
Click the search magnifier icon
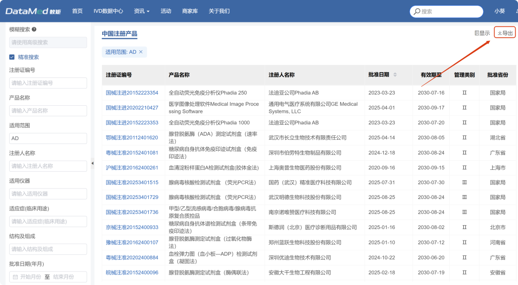point(417,11)
